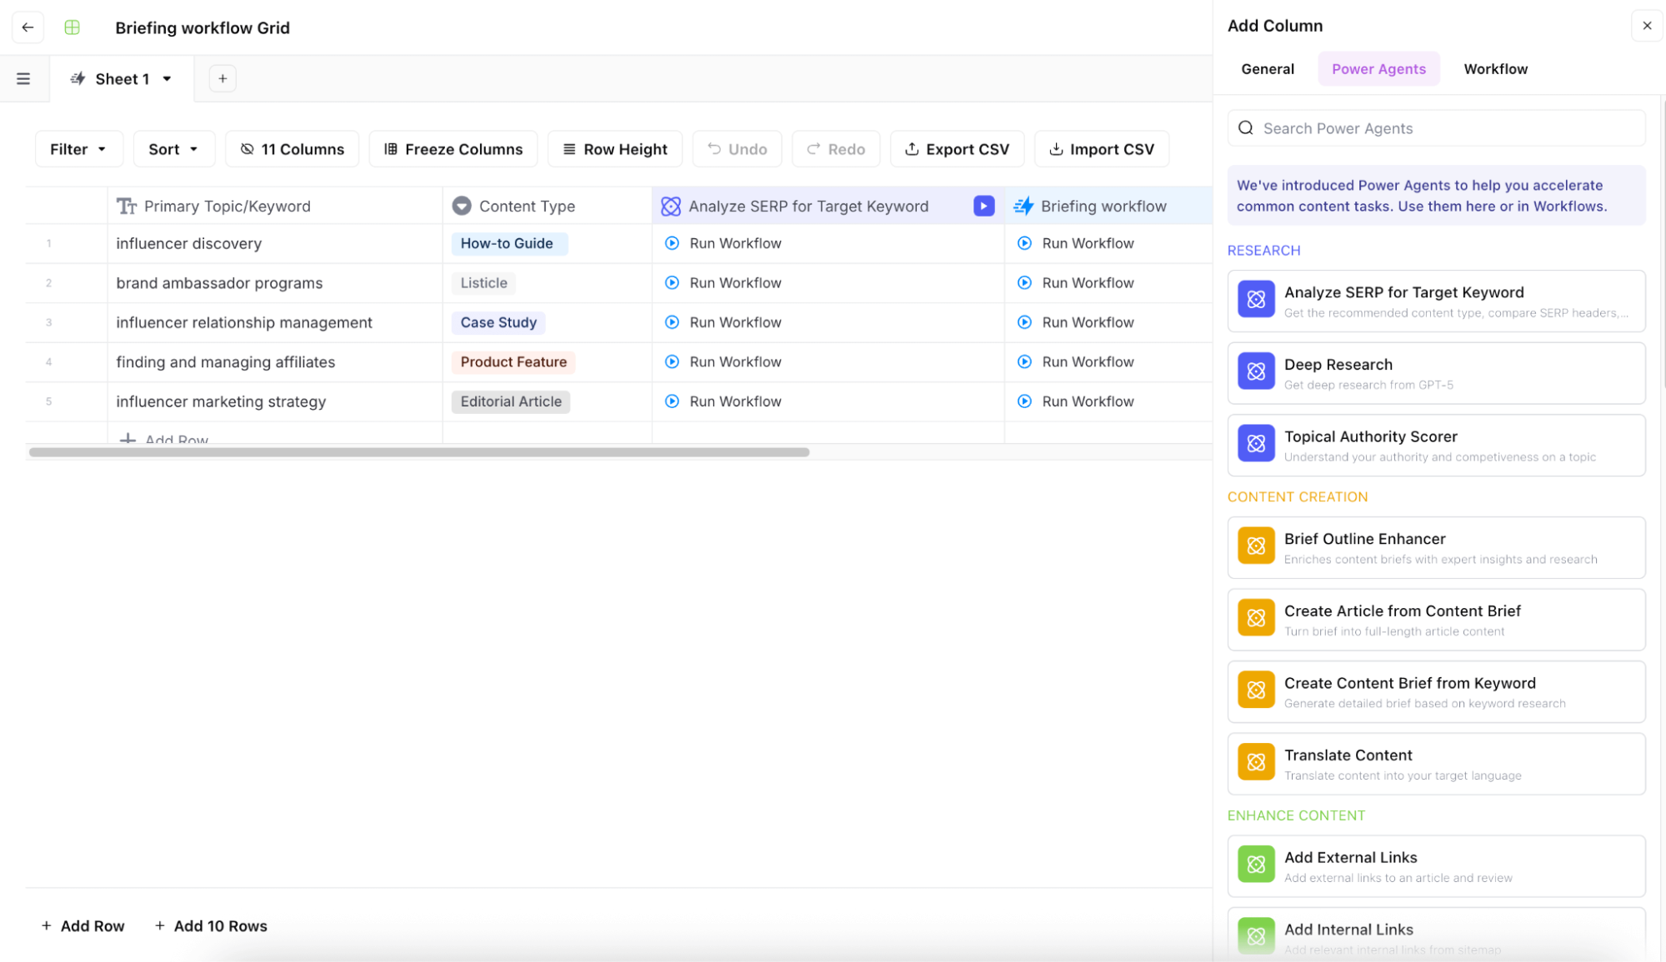Image resolution: width=1666 pixels, height=962 pixels.
Task: Toggle Freeze Columns option
Action: (x=453, y=150)
